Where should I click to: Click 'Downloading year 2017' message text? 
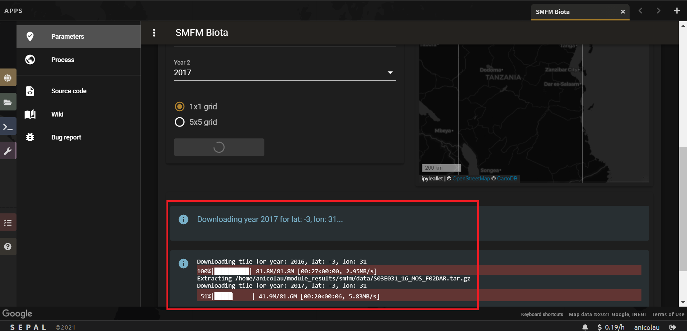coord(270,219)
